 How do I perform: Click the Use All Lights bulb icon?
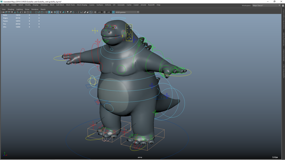60,12
